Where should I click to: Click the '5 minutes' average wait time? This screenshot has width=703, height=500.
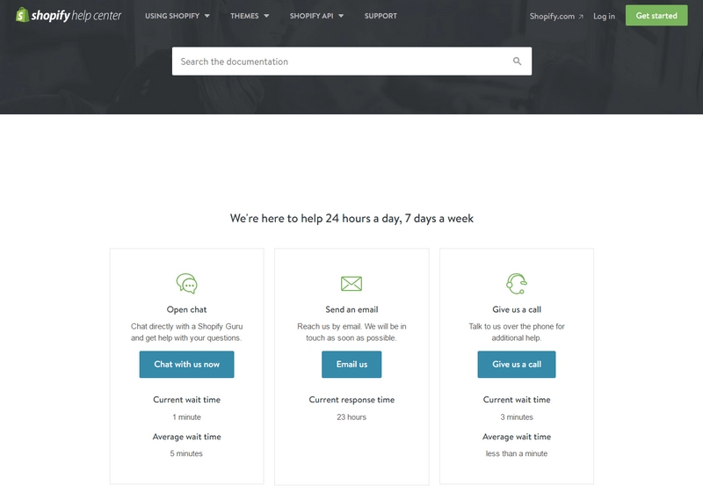click(186, 453)
